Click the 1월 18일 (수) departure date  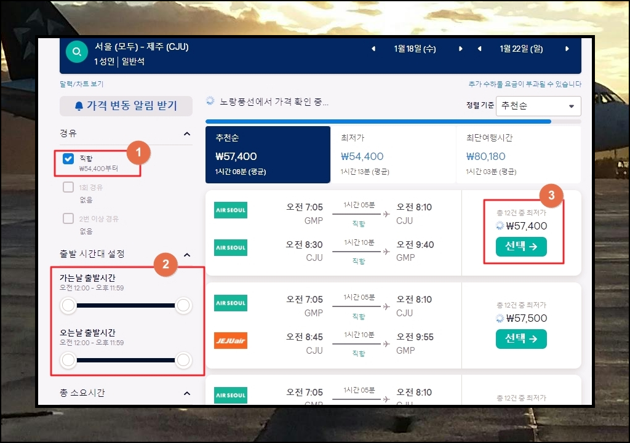(415, 49)
